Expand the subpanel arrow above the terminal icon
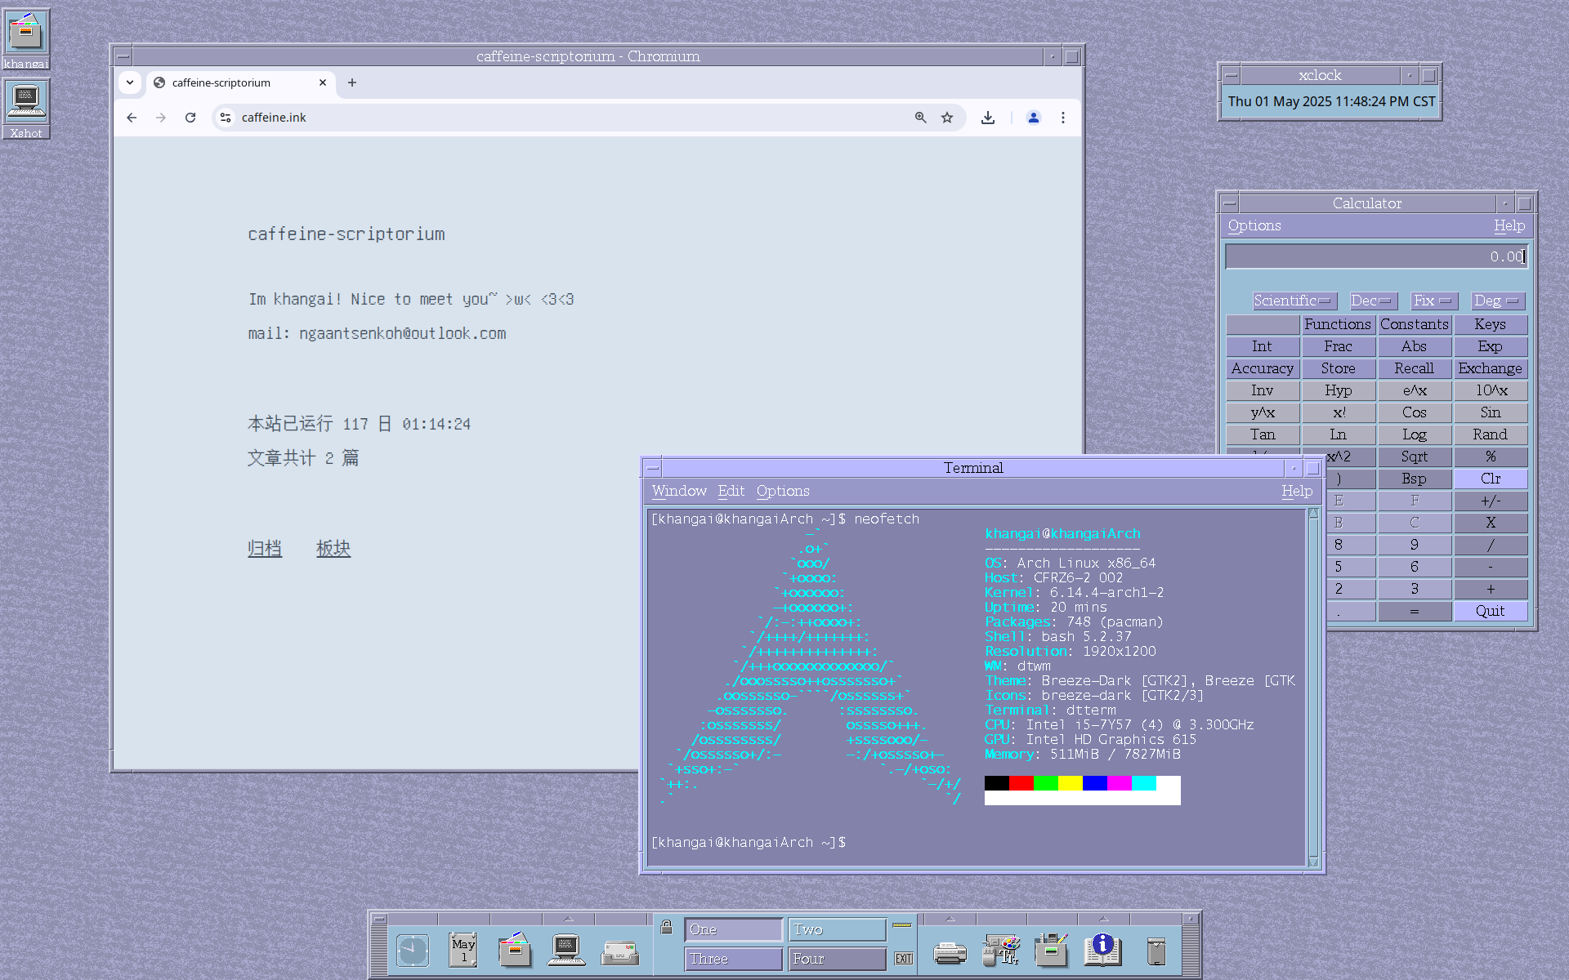Viewport: 1569px width, 980px height. pyautogui.click(x=568, y=919)
